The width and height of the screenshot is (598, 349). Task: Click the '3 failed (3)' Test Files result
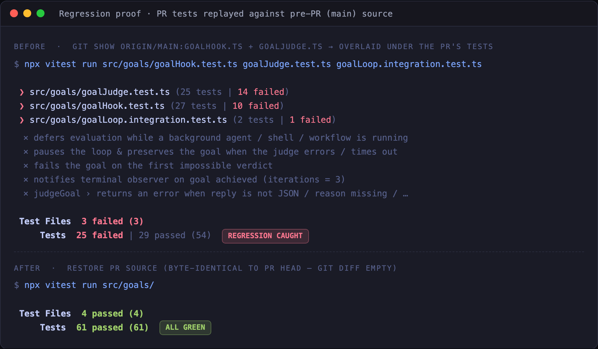click(112, 221)
